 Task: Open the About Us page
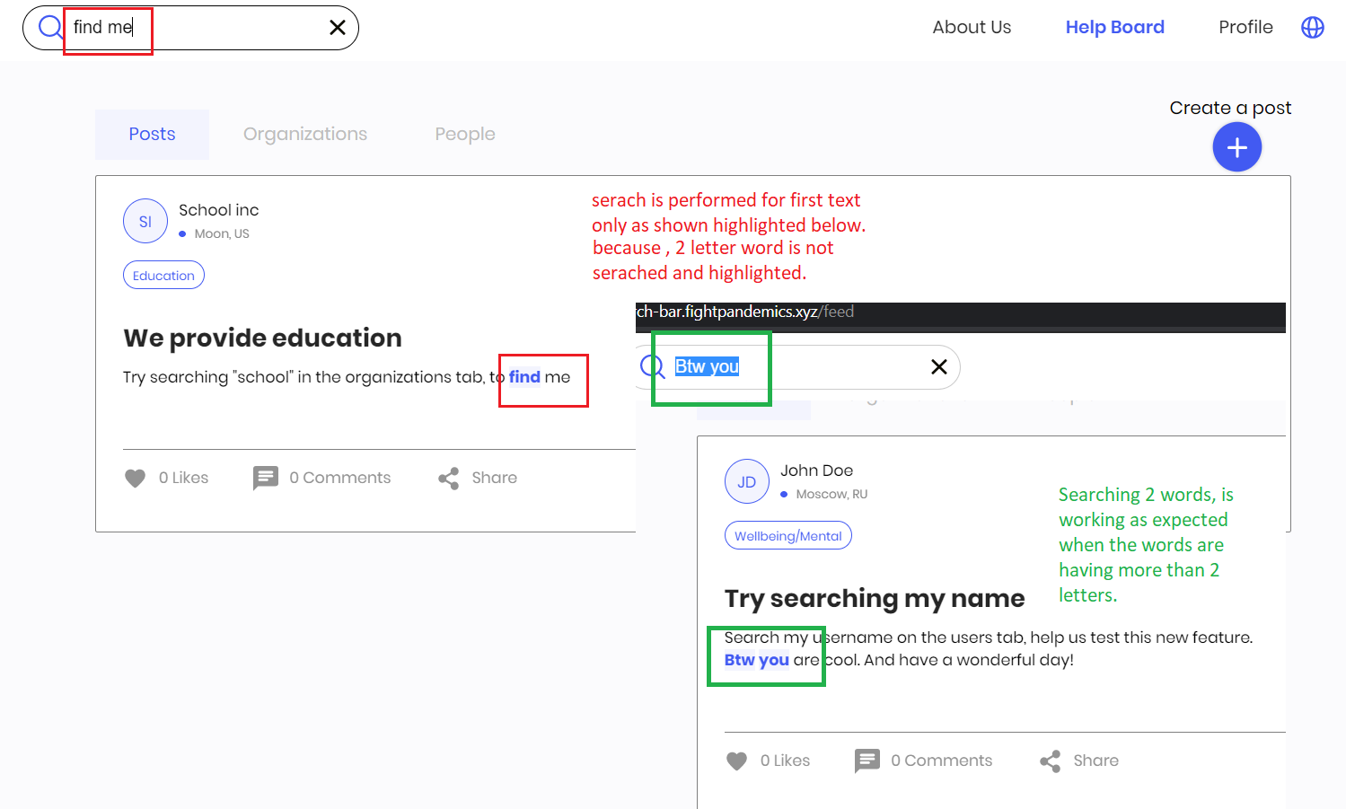(972, 28)
